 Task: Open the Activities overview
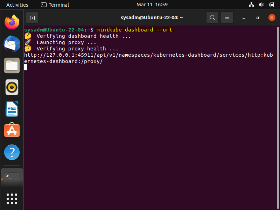tap(17, 5)
